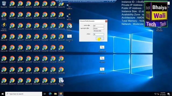Open the taskbar clock showing 4:44 PM
Image resolution: width=172 pixels, height=96 pixels.
click(x=163, y=94)
